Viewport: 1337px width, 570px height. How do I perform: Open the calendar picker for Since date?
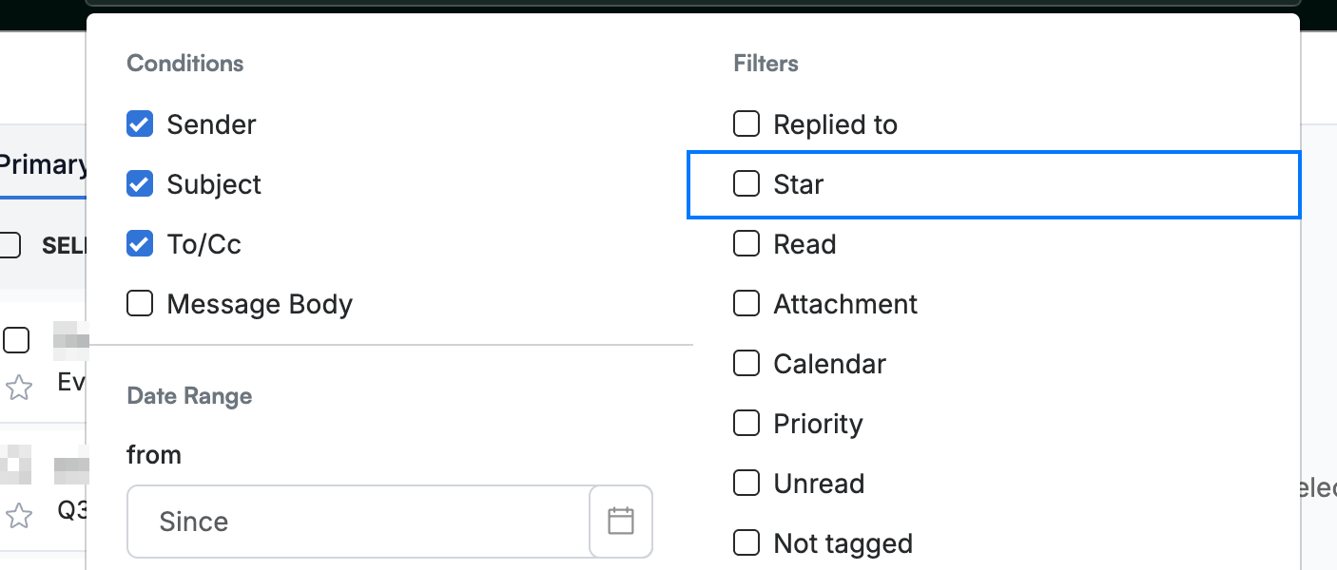(621, 521)
